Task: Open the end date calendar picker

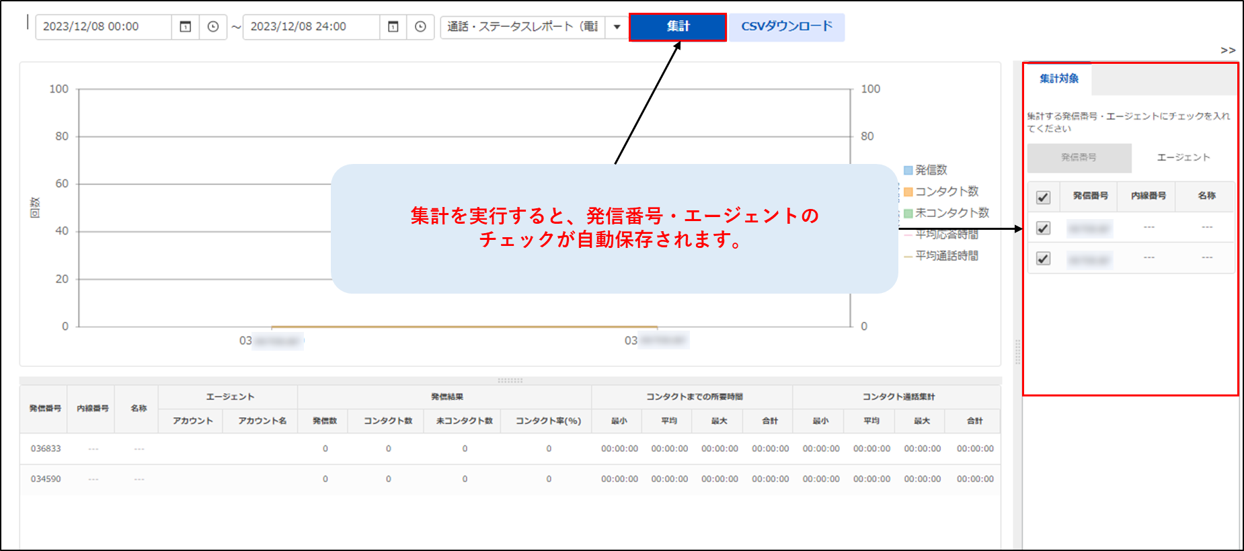Action: click(x=393, y=27)
